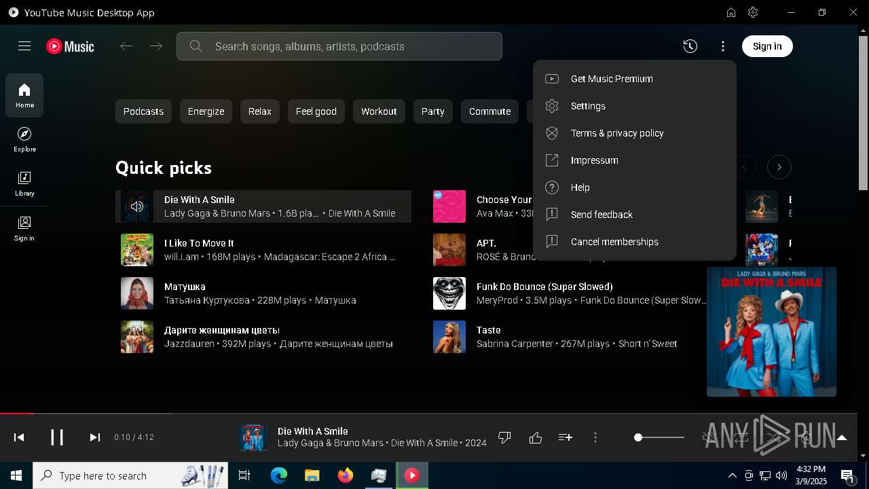This screenshot has height=489, width=869.
Task: Go back with the left arrow
Action: coord(126,46)
